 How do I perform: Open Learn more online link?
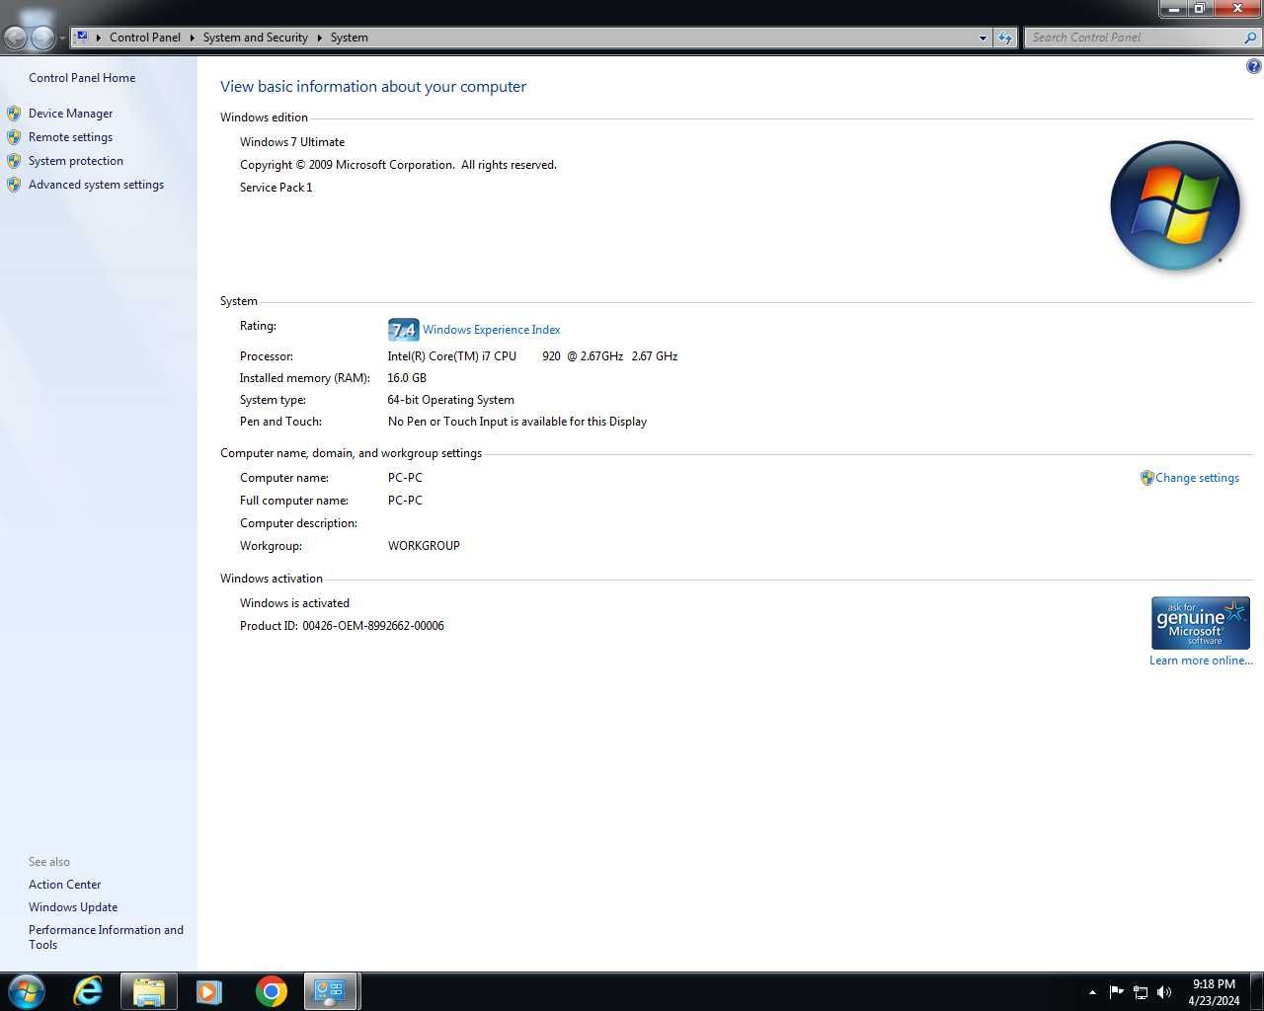pos(1201,661)
